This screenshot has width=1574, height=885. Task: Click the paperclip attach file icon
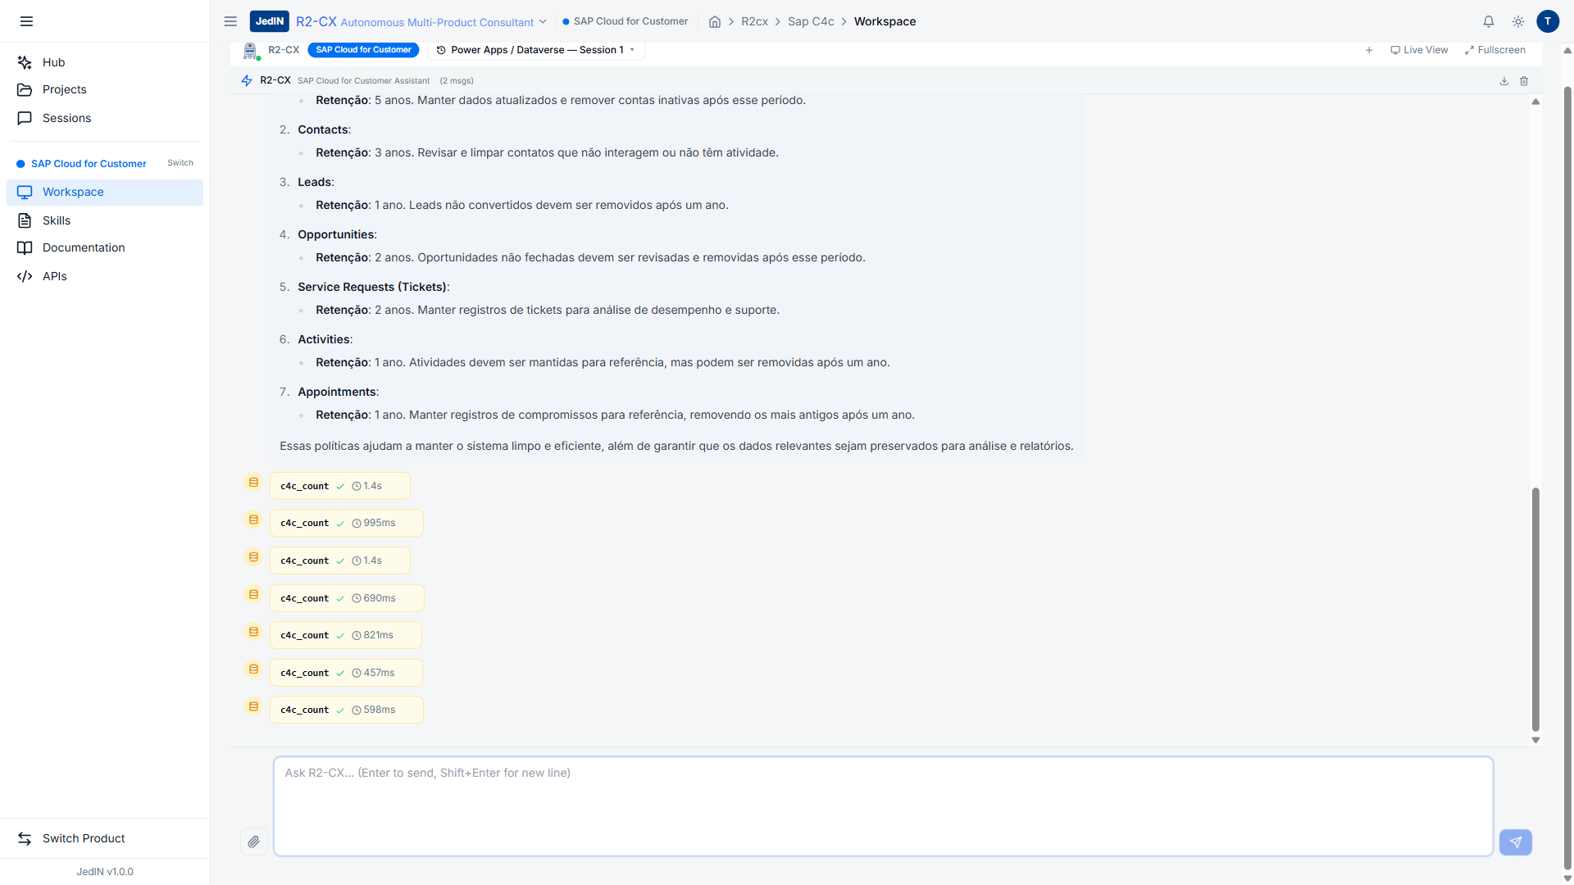(254, 842)
